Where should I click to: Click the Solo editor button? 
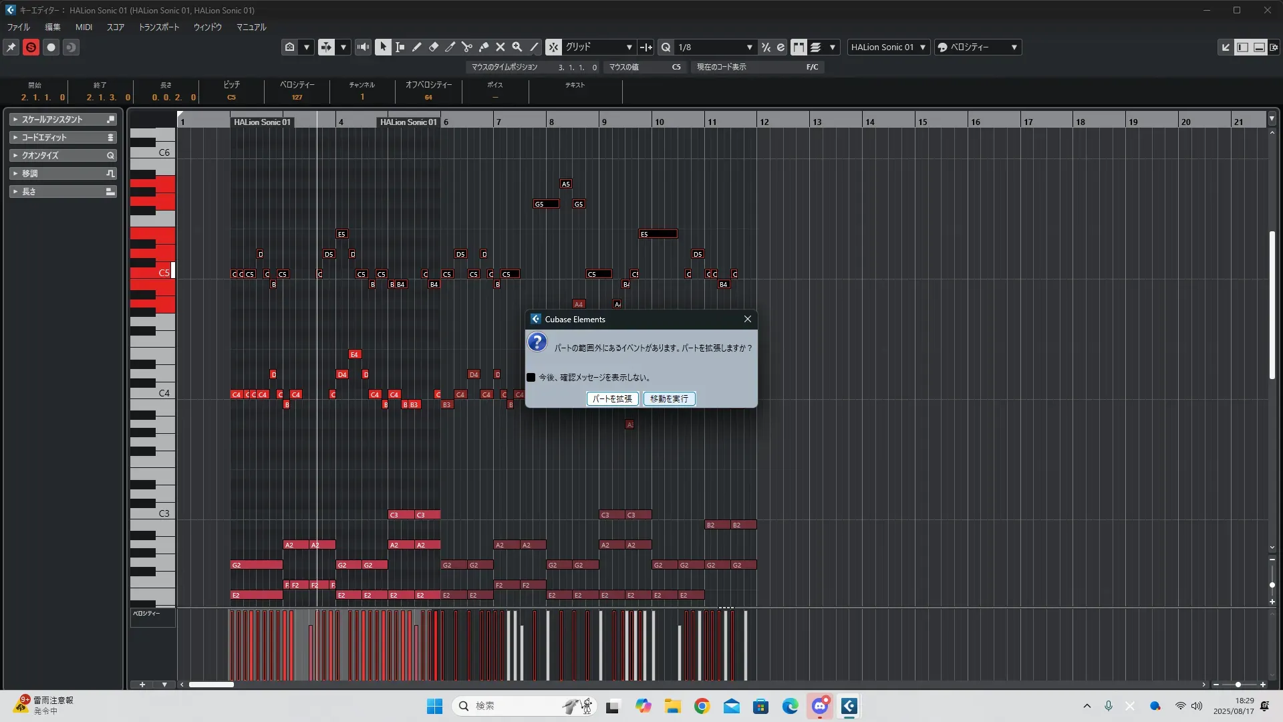point(31,47)
